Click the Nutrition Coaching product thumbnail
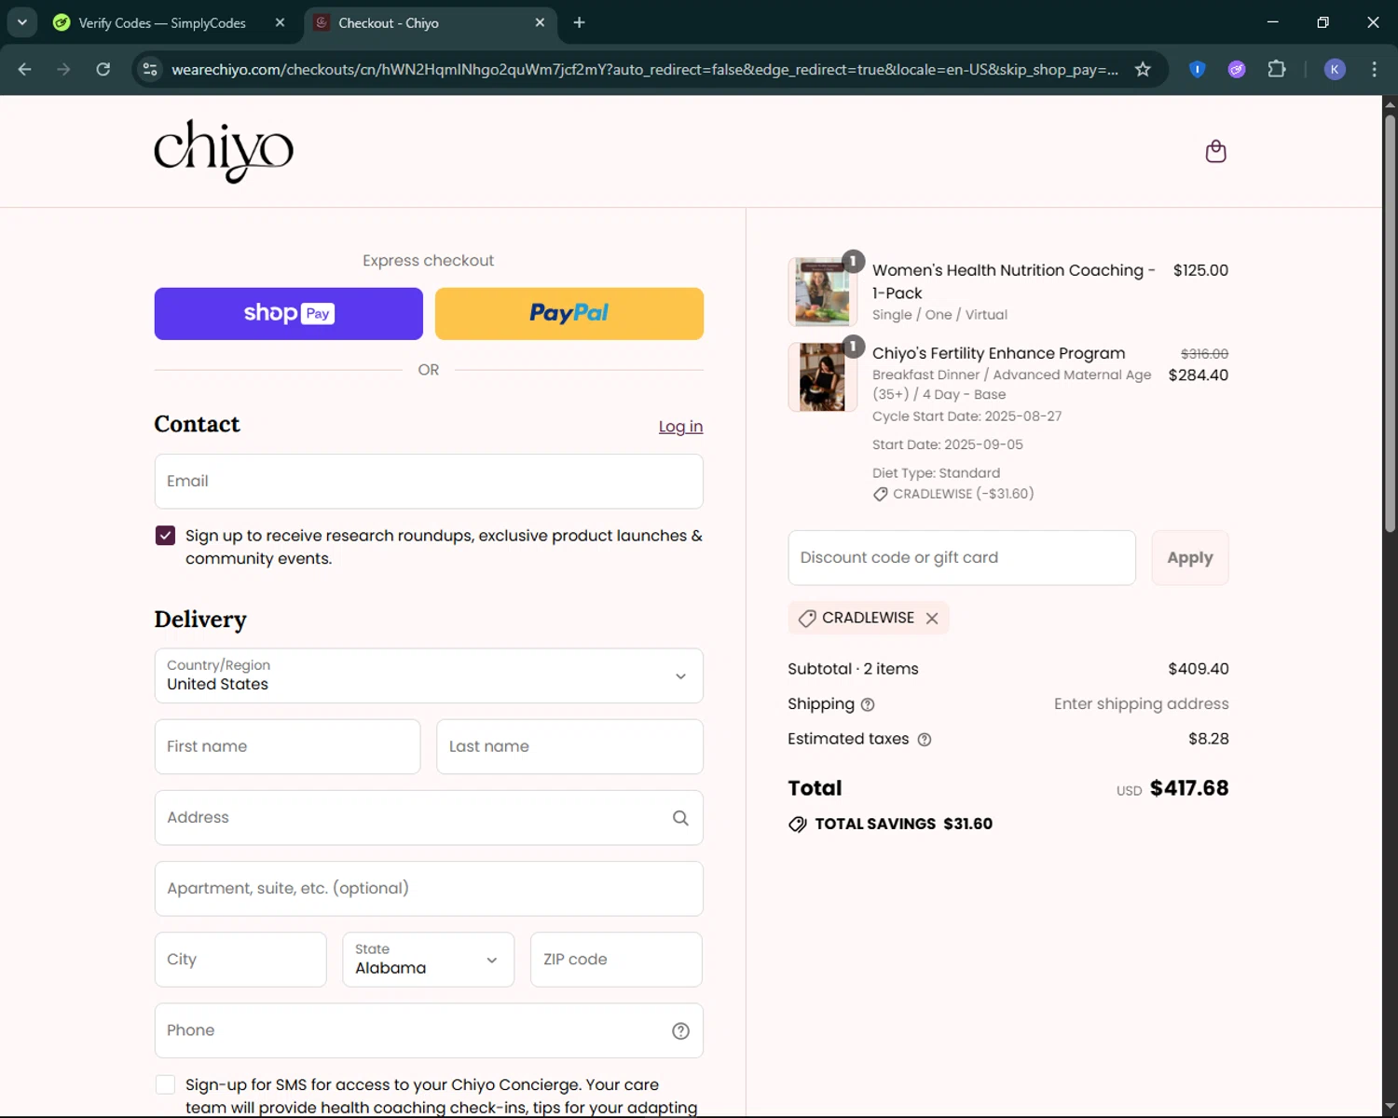The width and height of the screenshot is (1398, 1118). (822, 292)
